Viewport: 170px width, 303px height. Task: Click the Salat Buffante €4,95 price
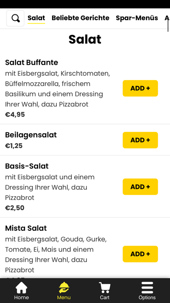point(15,114)
